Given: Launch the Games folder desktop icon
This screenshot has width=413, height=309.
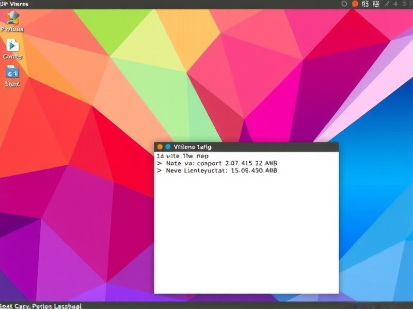Looking at the screenshot, I should (11, 48).
